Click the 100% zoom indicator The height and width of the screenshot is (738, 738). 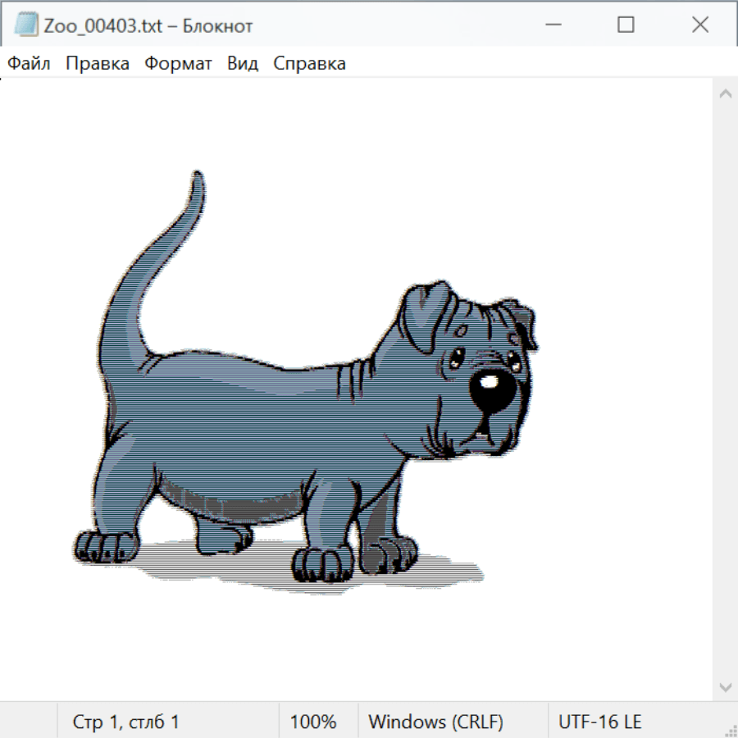(313, 722)
